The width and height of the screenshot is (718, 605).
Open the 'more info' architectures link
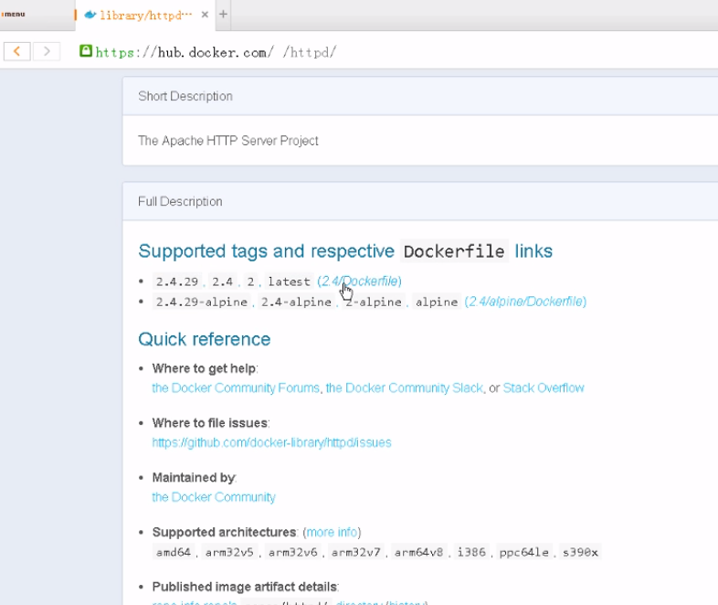332,532
